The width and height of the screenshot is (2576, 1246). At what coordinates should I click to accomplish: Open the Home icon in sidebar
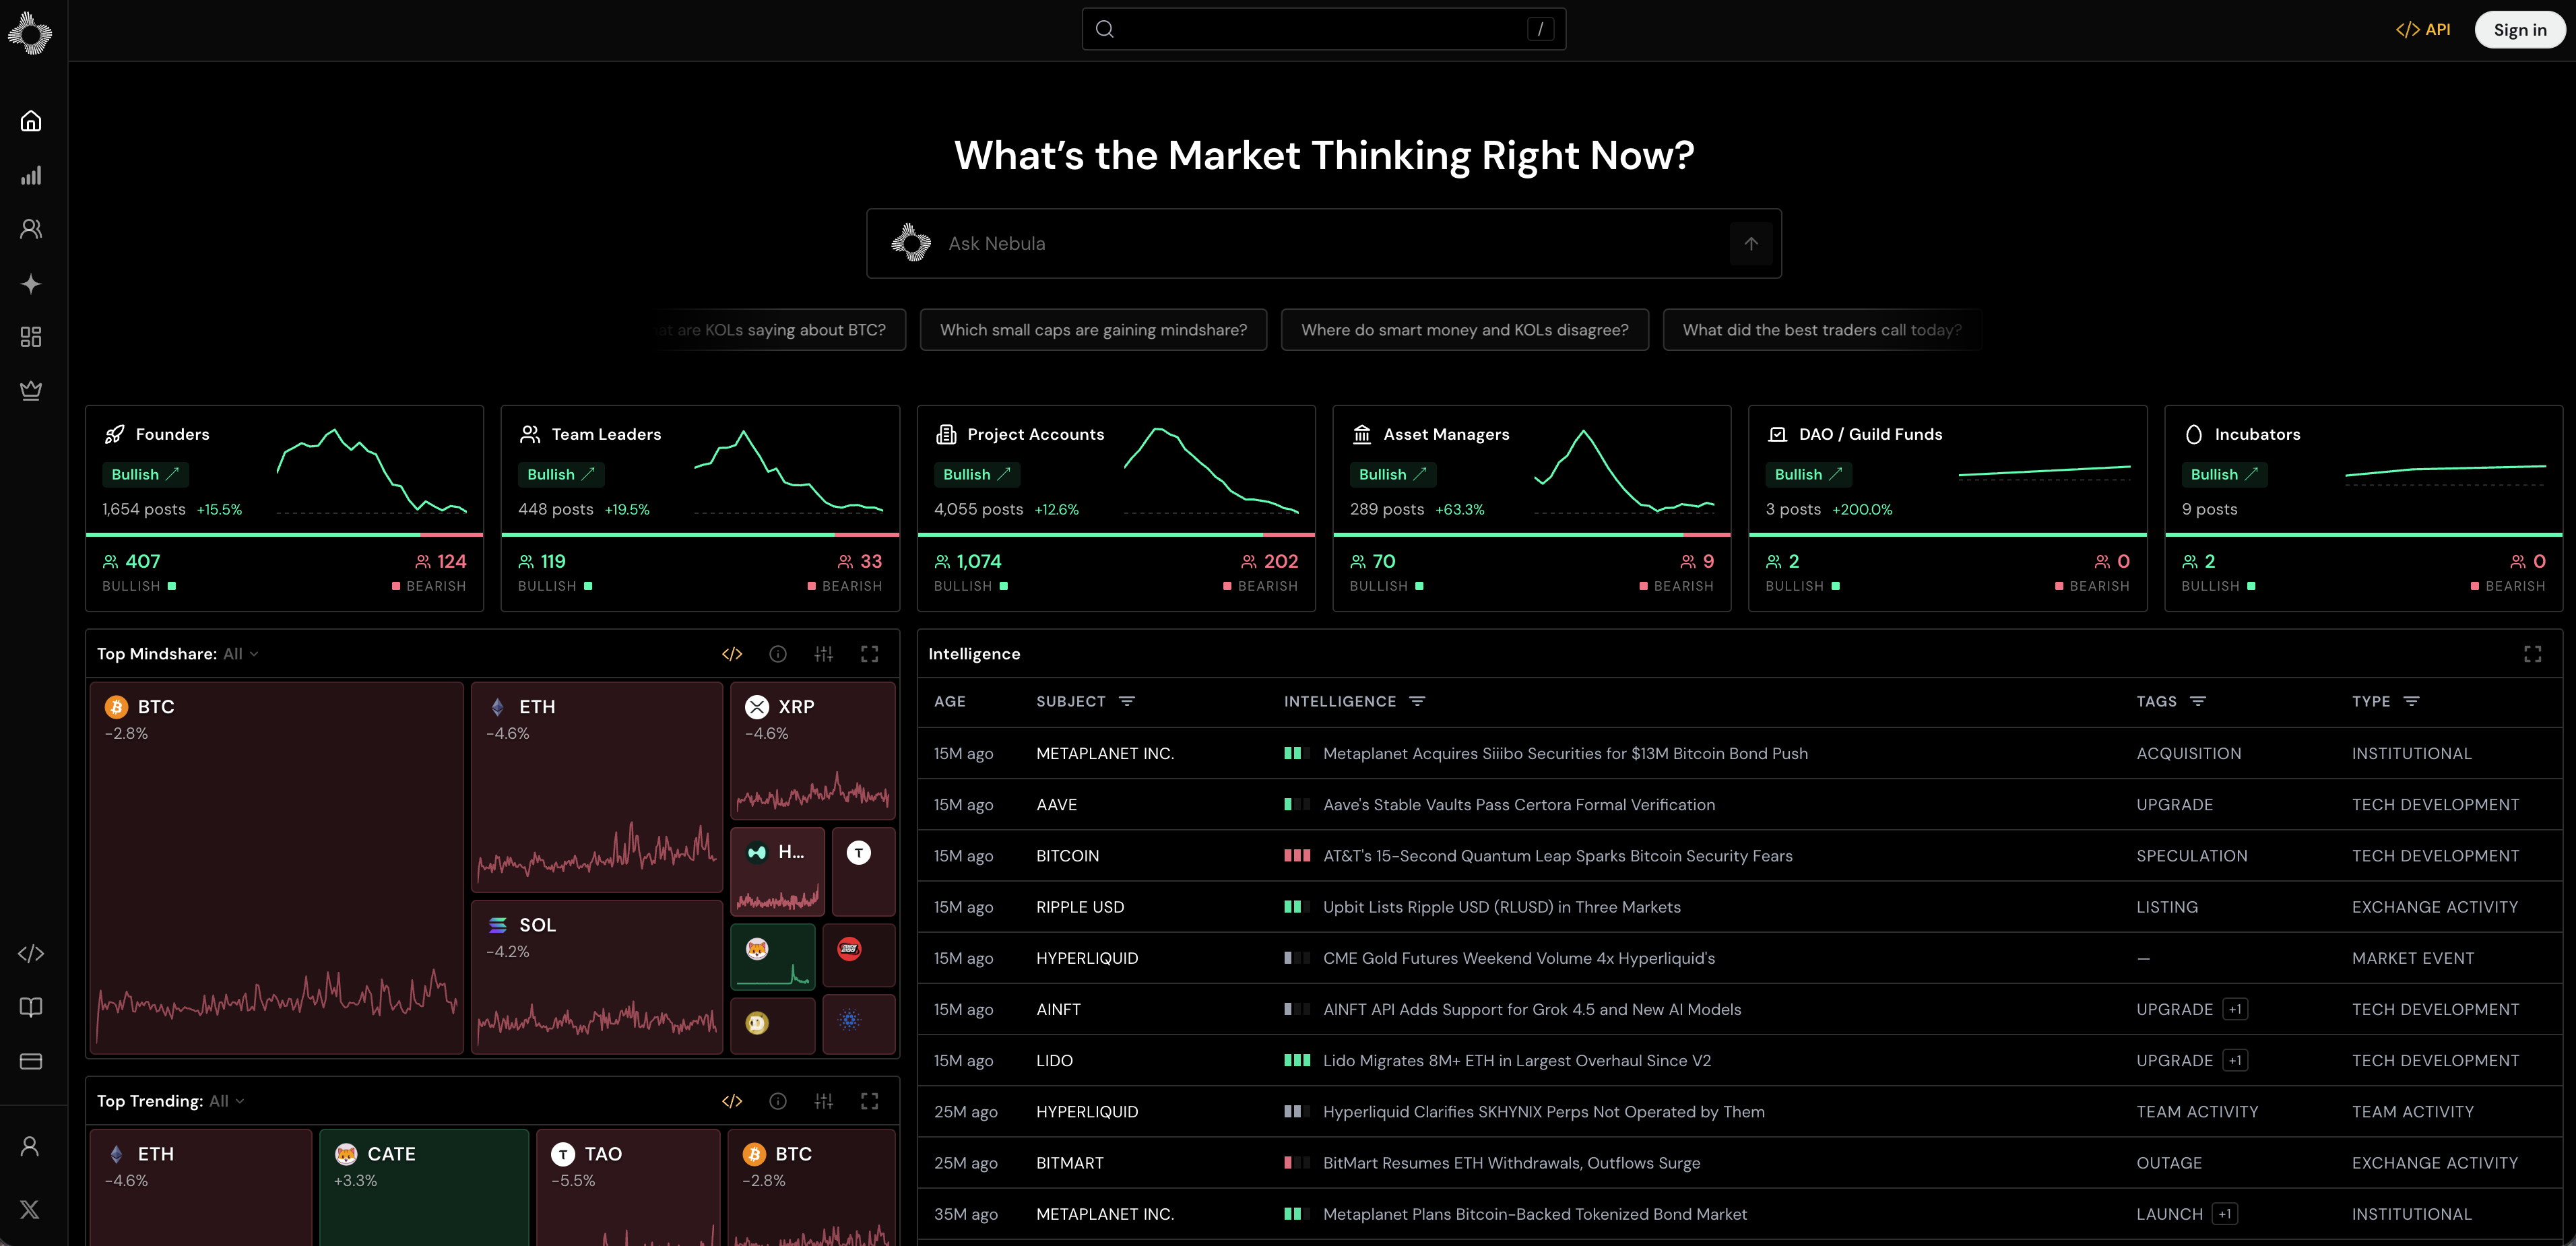pyautogui.click(x=31, y=121)
